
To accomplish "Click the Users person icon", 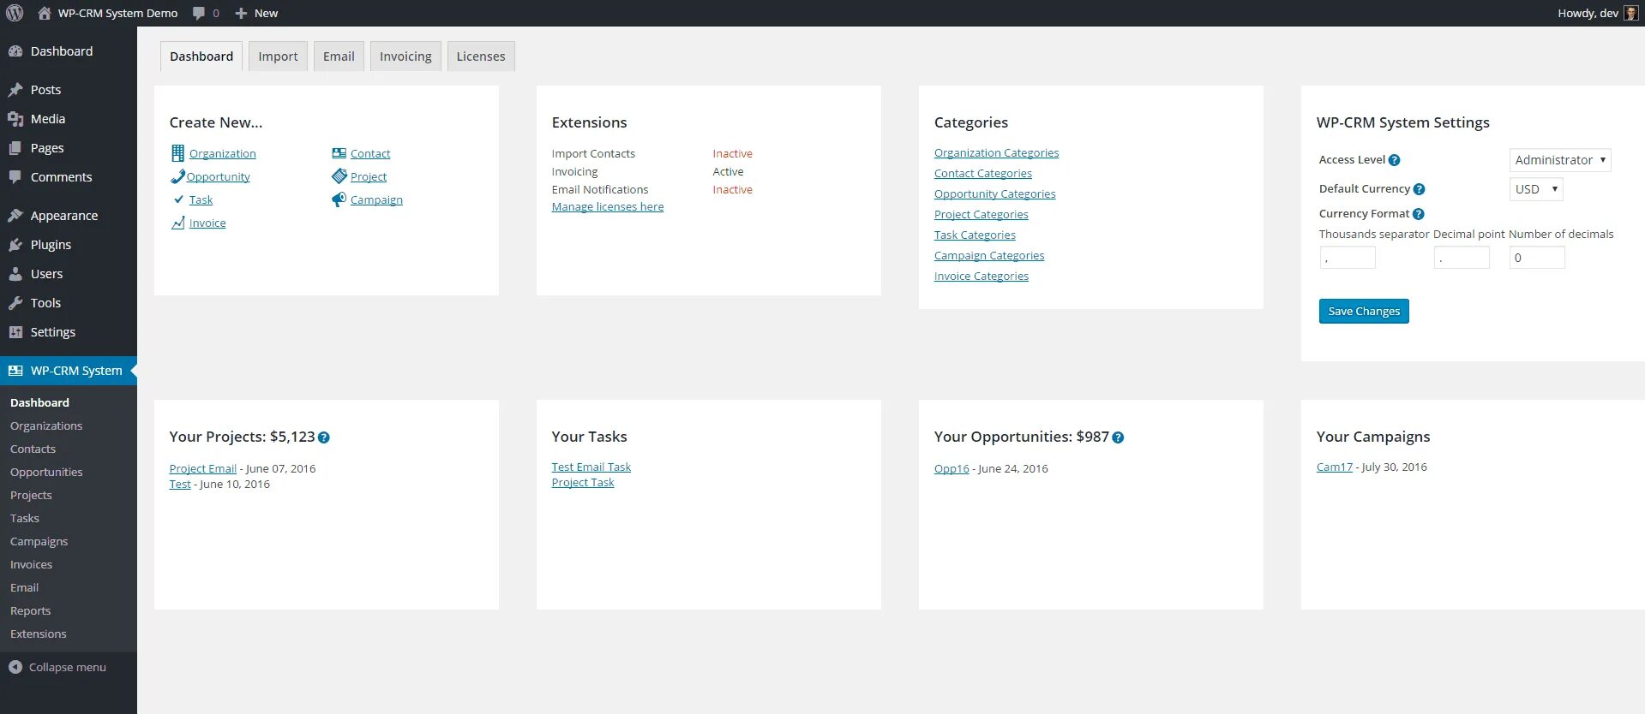I will 15,274.
